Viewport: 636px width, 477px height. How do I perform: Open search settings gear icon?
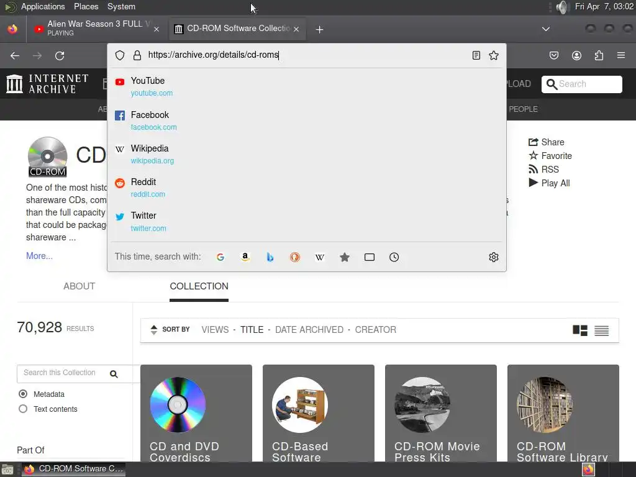pos(494,257)
